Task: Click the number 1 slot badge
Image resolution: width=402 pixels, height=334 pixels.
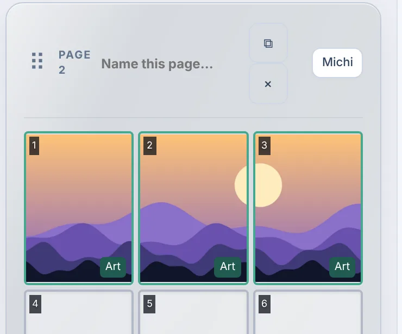Action: pos(34,146)
